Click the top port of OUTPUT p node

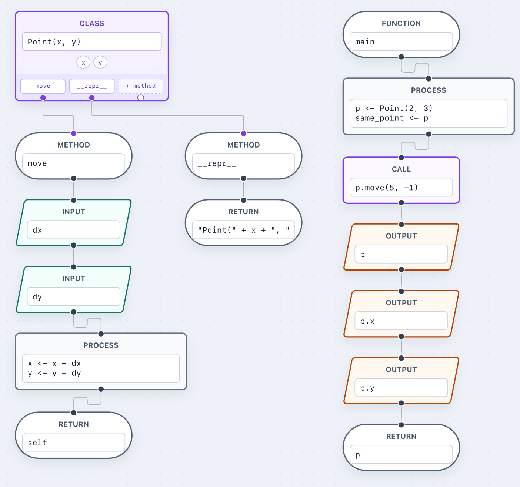tap(401, 225)
